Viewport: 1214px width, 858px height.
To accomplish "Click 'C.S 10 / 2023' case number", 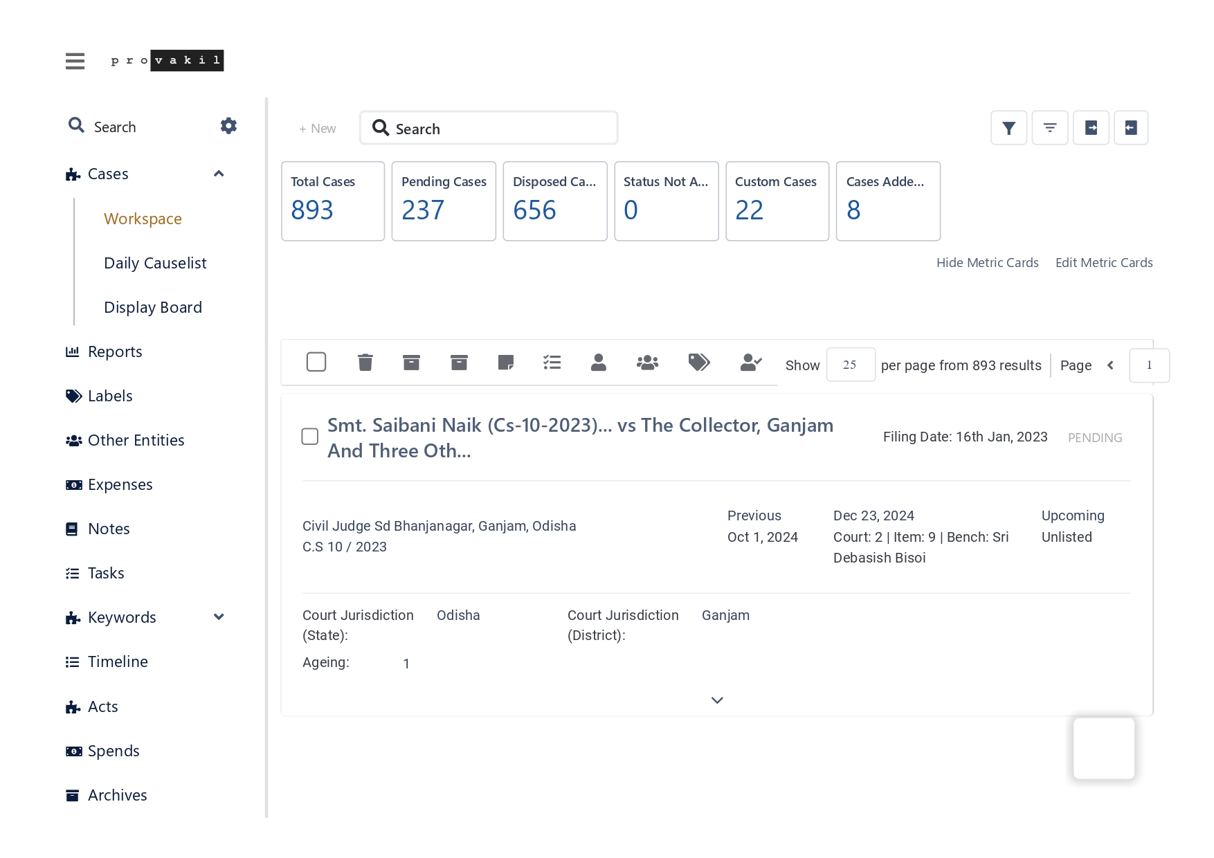I will pyautogui.click(x=345, y=547).
